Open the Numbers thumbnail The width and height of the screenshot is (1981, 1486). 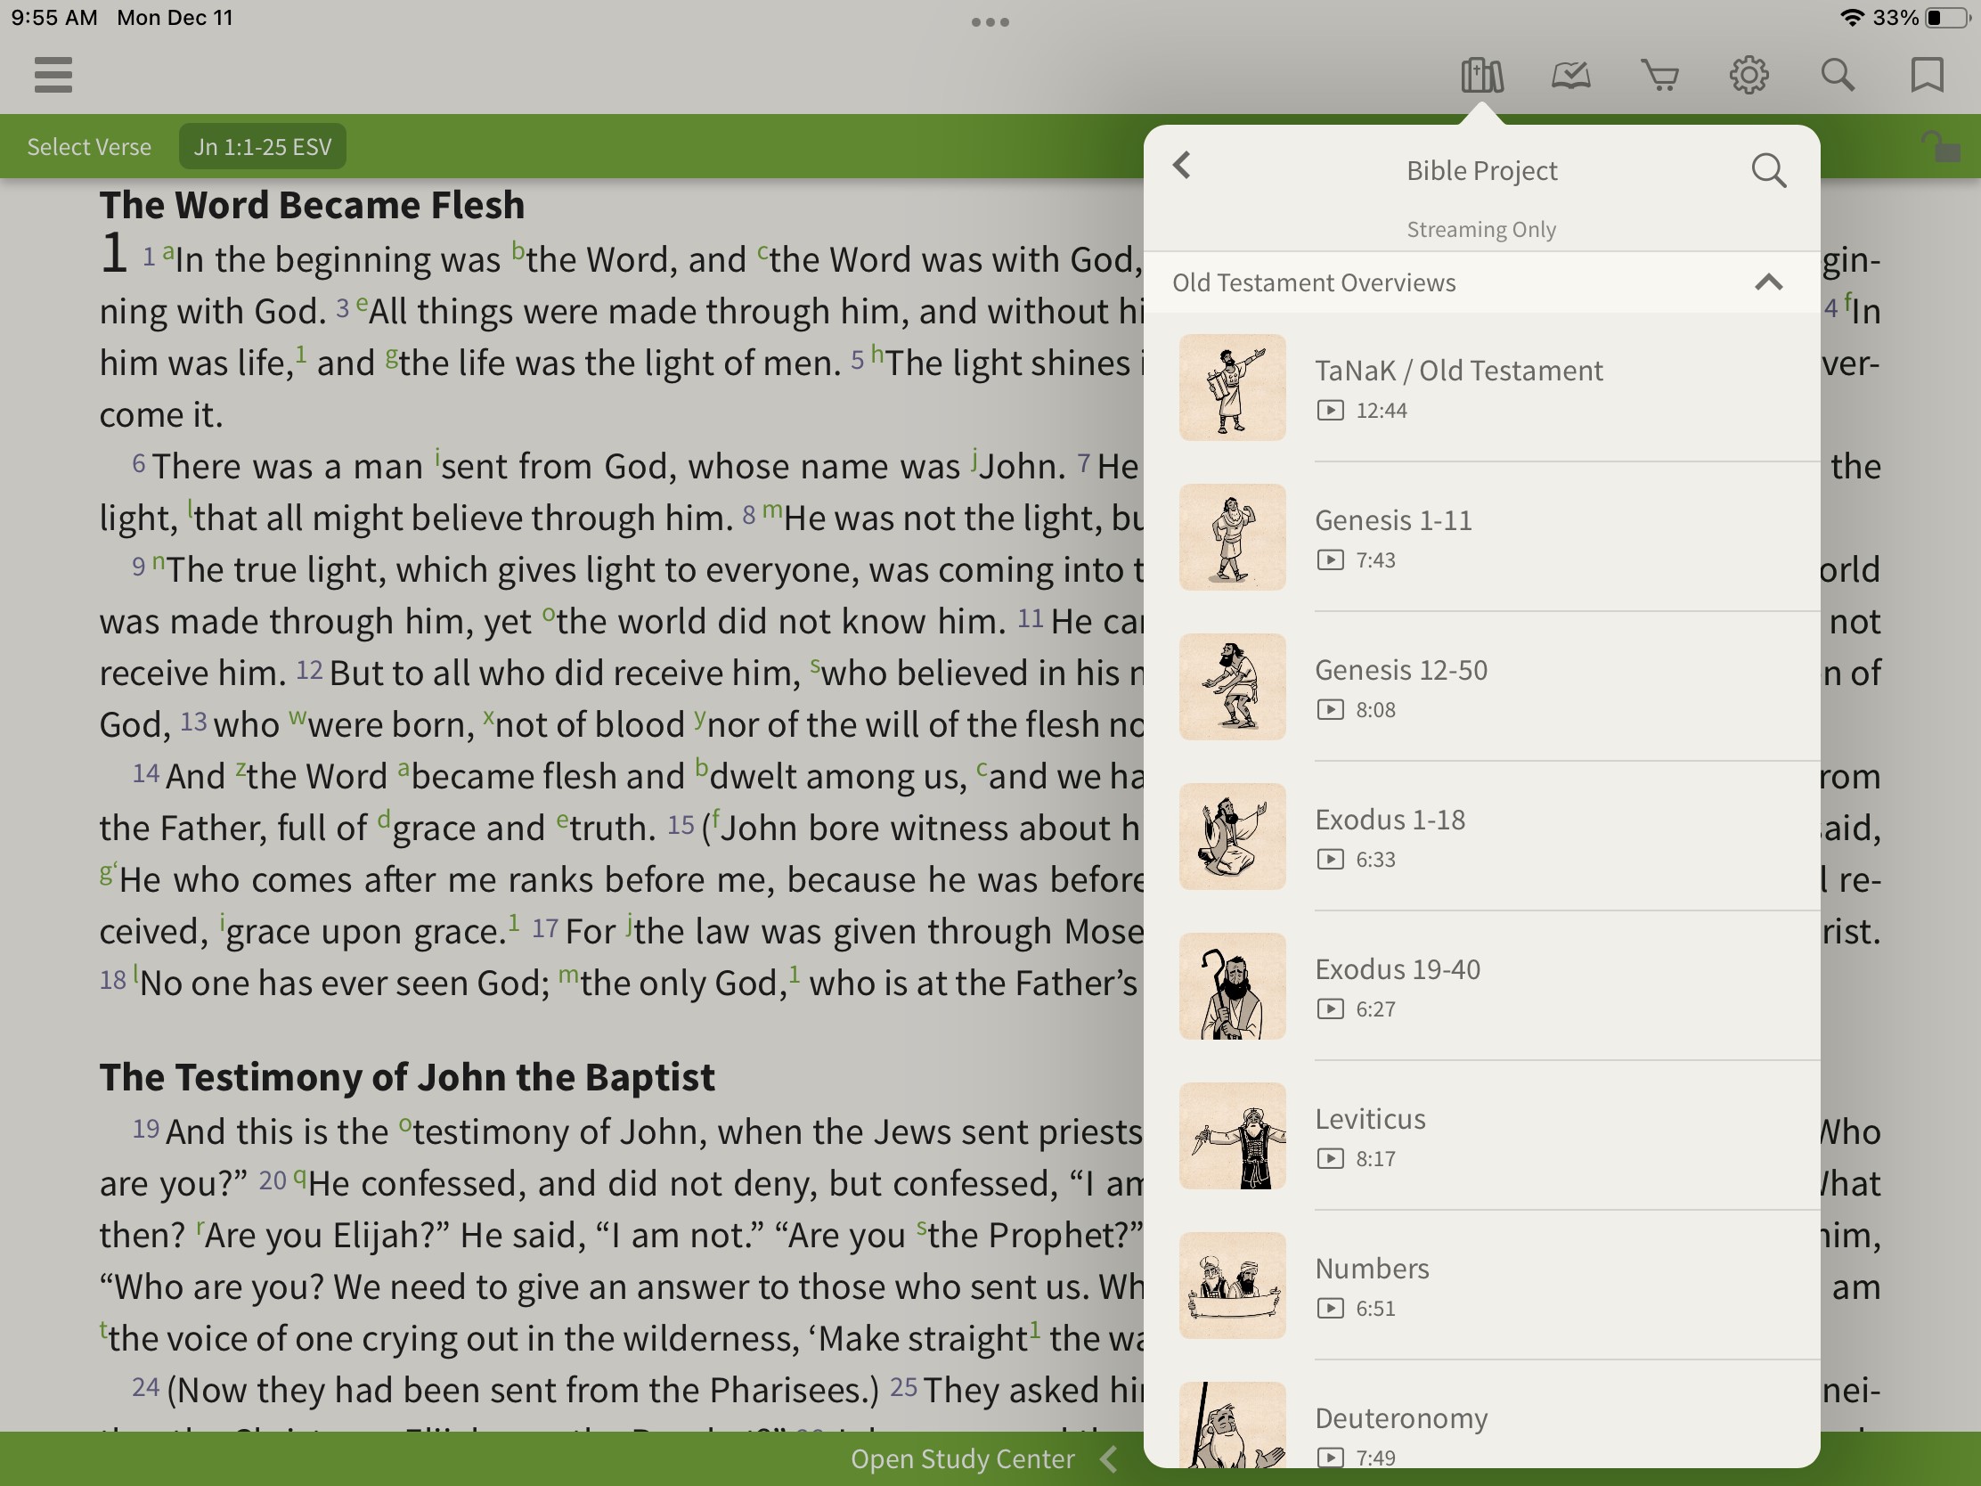point(1232,1285)
